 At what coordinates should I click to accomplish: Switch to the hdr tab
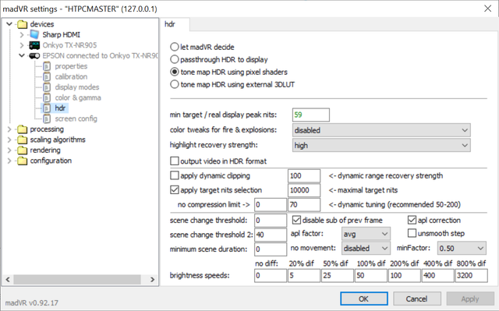tap(175, 24)
